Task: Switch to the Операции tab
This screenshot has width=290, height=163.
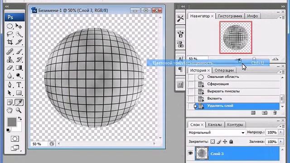Action: 224,71
